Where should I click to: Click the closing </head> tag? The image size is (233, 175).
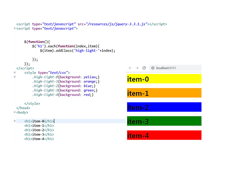(23, 108)
